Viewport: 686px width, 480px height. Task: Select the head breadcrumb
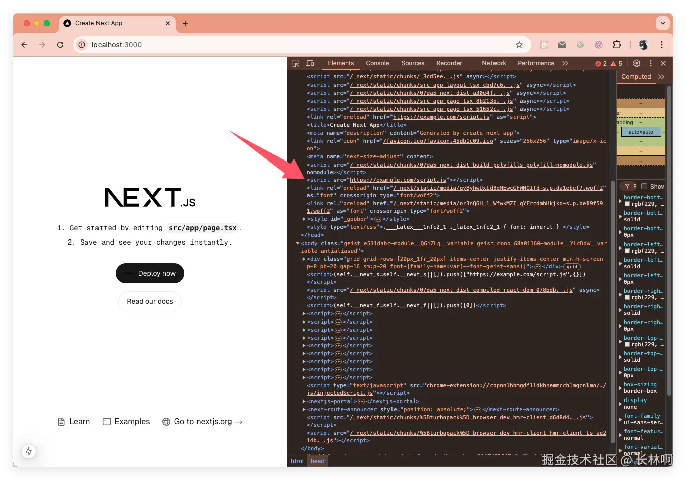click(318, 461)
